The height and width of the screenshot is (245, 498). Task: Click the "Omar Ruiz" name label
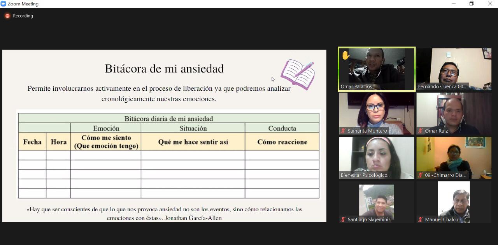[x=437, y=131]
